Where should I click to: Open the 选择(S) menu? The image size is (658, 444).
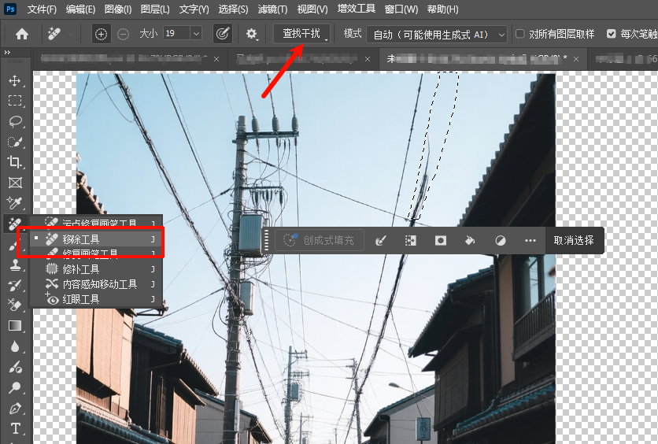(233, 9)
